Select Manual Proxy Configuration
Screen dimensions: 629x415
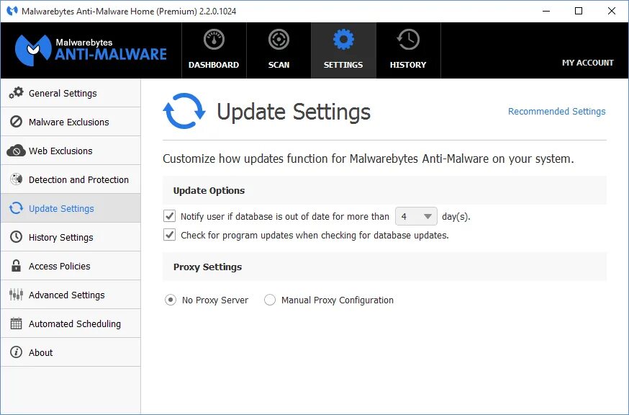(x=270, y=300)
